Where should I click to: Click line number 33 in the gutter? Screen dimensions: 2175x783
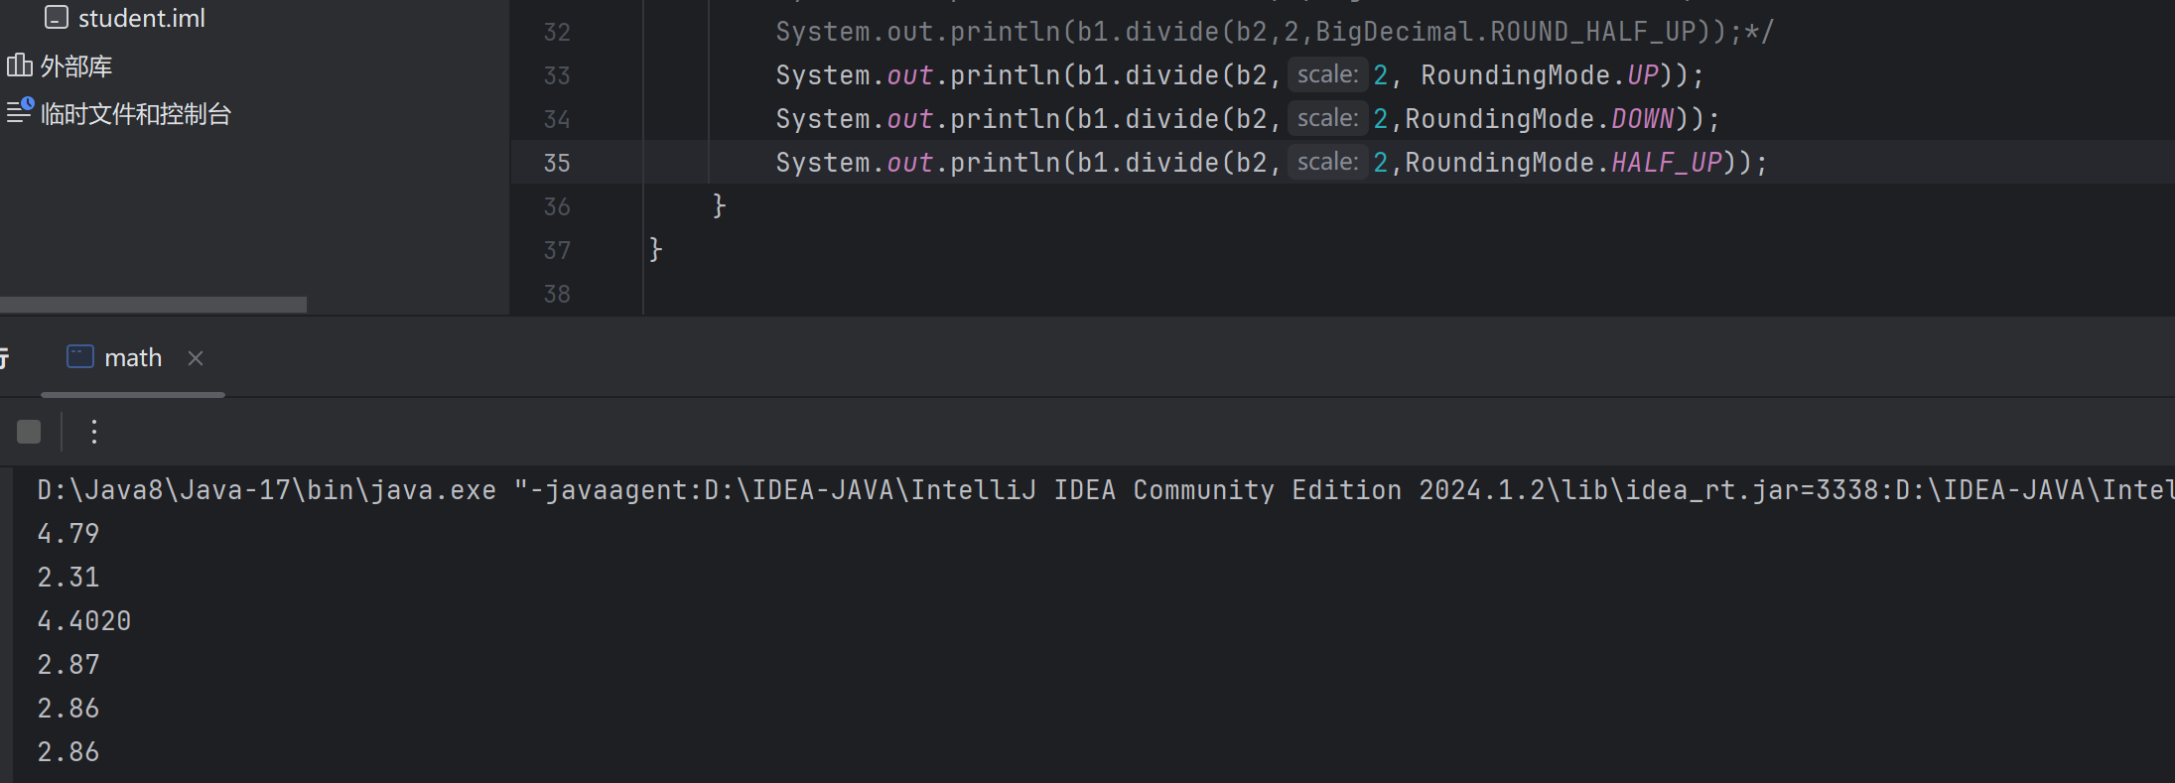click(x=557, y=75)
